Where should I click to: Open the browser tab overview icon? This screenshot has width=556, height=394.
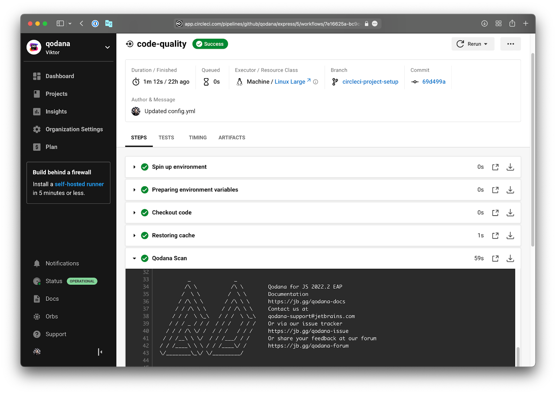(x=498, y=23)
